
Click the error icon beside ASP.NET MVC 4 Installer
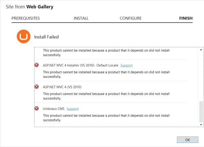click(x=37, y=65)
